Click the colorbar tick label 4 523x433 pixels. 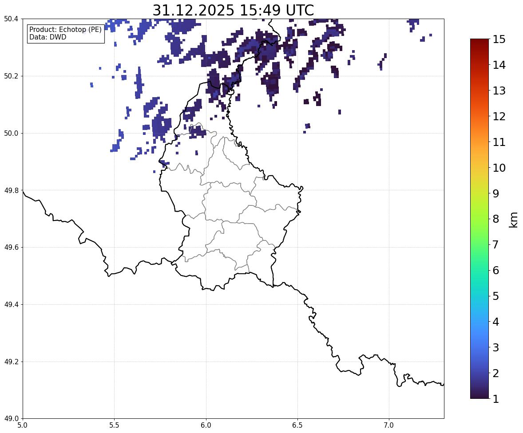click(496, 322)
